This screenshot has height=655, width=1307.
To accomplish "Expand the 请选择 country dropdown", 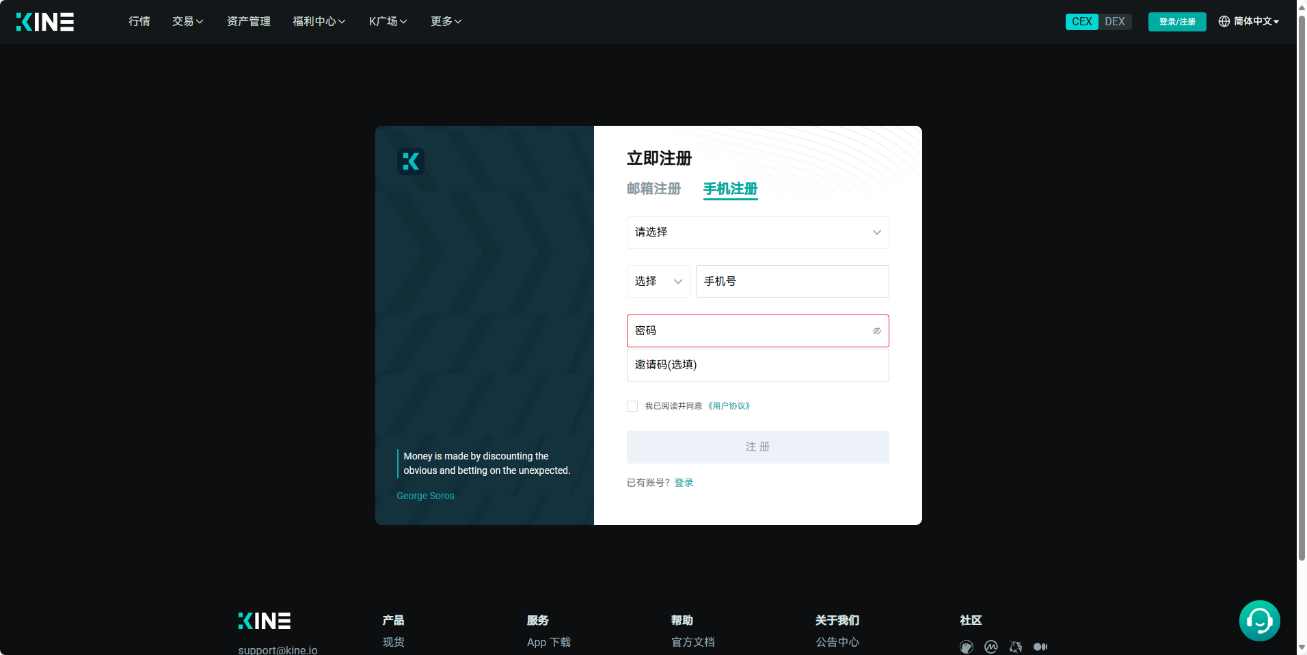I will click(x=757, y=232).
